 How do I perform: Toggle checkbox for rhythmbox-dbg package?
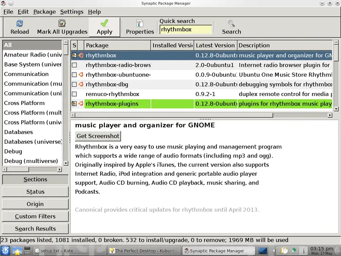74,84
